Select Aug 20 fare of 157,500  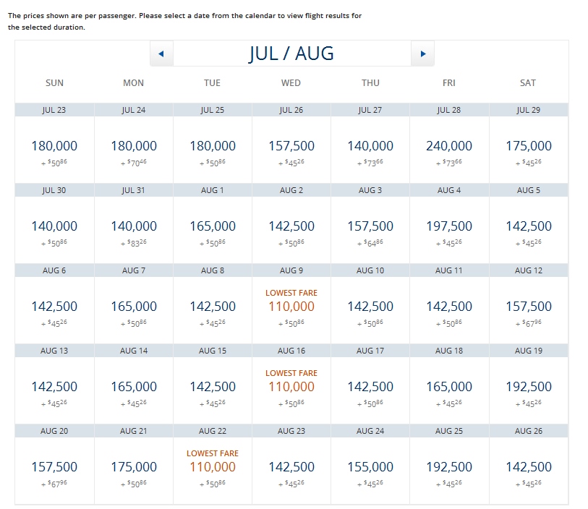pyautogui.click(x=55, y=467)
